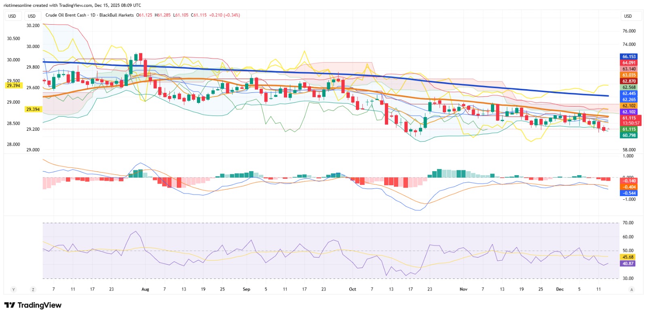Click the Dec label on time axis
The height and width of the screenshot is (316, 647).
(560, 289)
